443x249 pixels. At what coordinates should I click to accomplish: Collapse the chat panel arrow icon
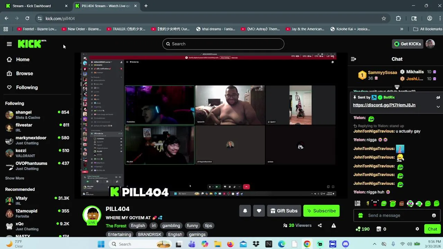click(x=353, y=59)
